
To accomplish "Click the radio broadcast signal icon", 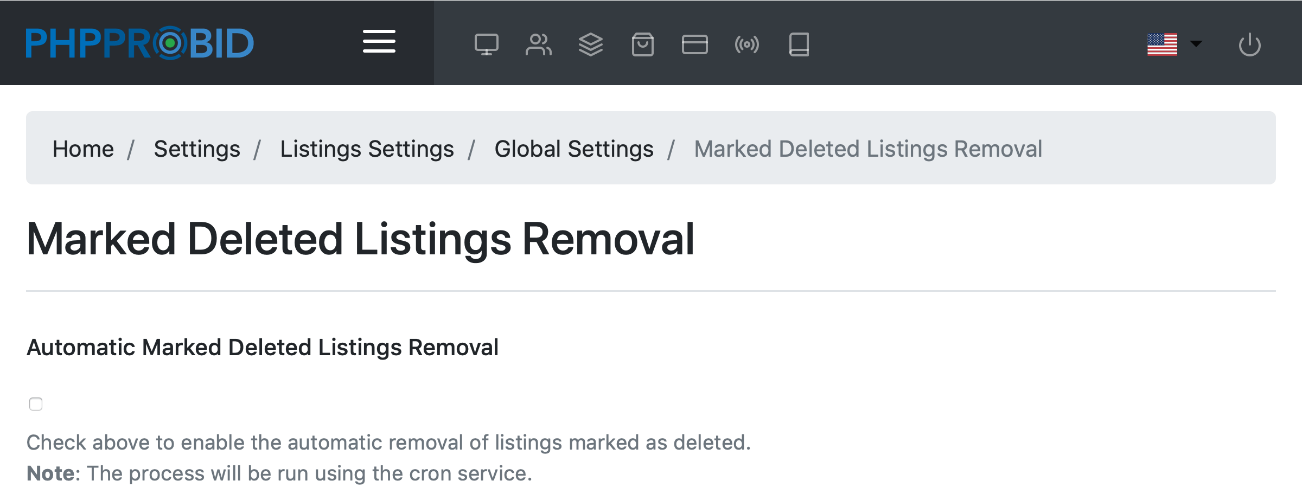I will pos(746,44).
